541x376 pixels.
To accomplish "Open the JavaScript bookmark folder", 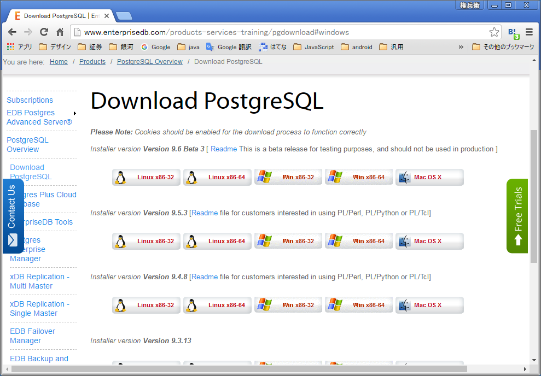I will (313, 47).
